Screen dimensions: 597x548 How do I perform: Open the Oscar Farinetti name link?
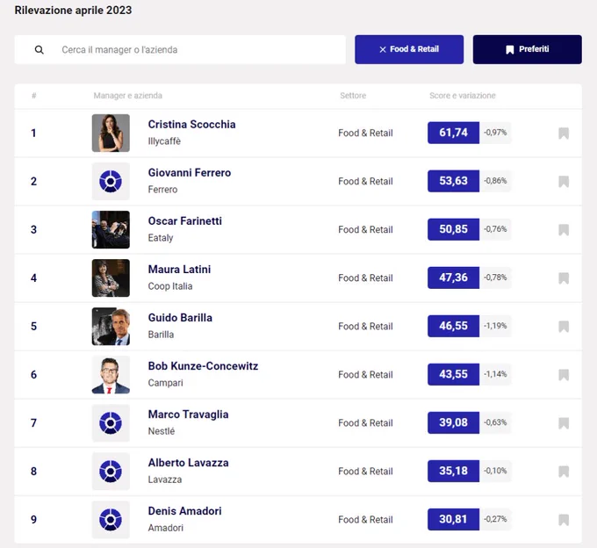tap(184, 221)
